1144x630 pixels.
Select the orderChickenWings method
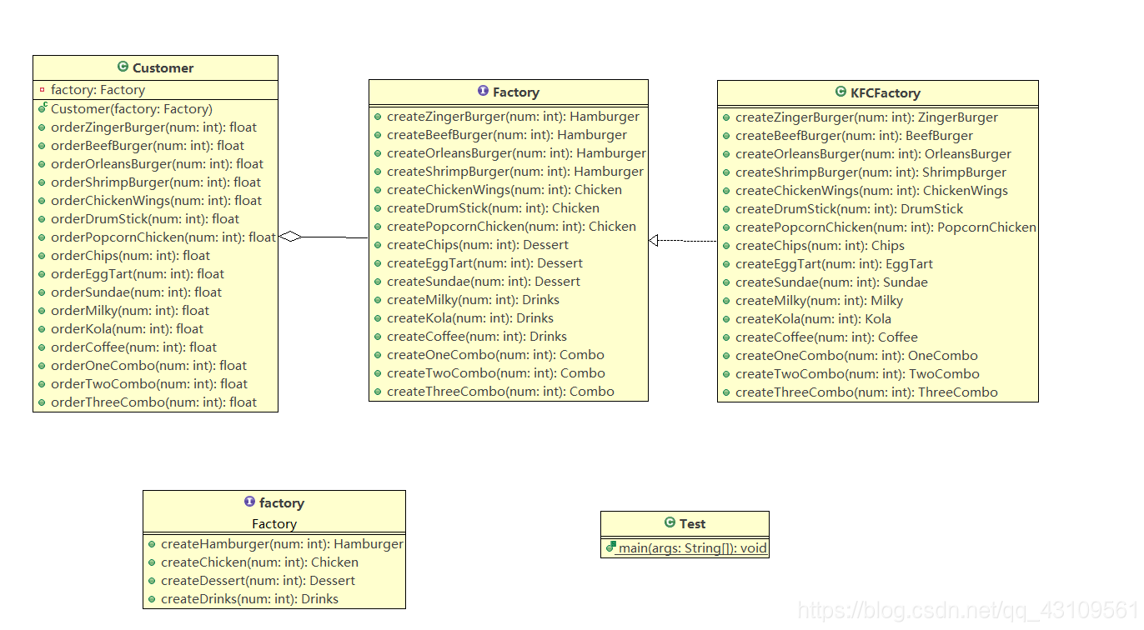coord(156,201)
